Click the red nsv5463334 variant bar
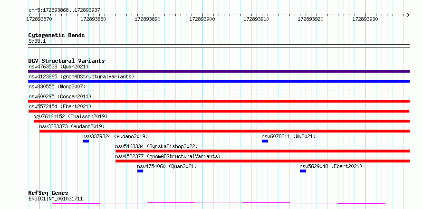Image resolution: width=423 pixels, height=209 pixels. click(262, 151)
